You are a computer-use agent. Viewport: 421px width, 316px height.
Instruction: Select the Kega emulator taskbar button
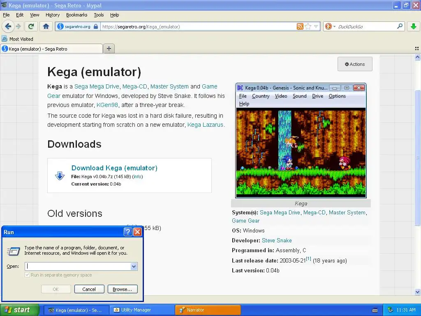(x=76, y=310)
